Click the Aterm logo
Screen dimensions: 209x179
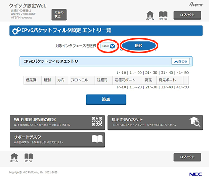click(196, 5)
